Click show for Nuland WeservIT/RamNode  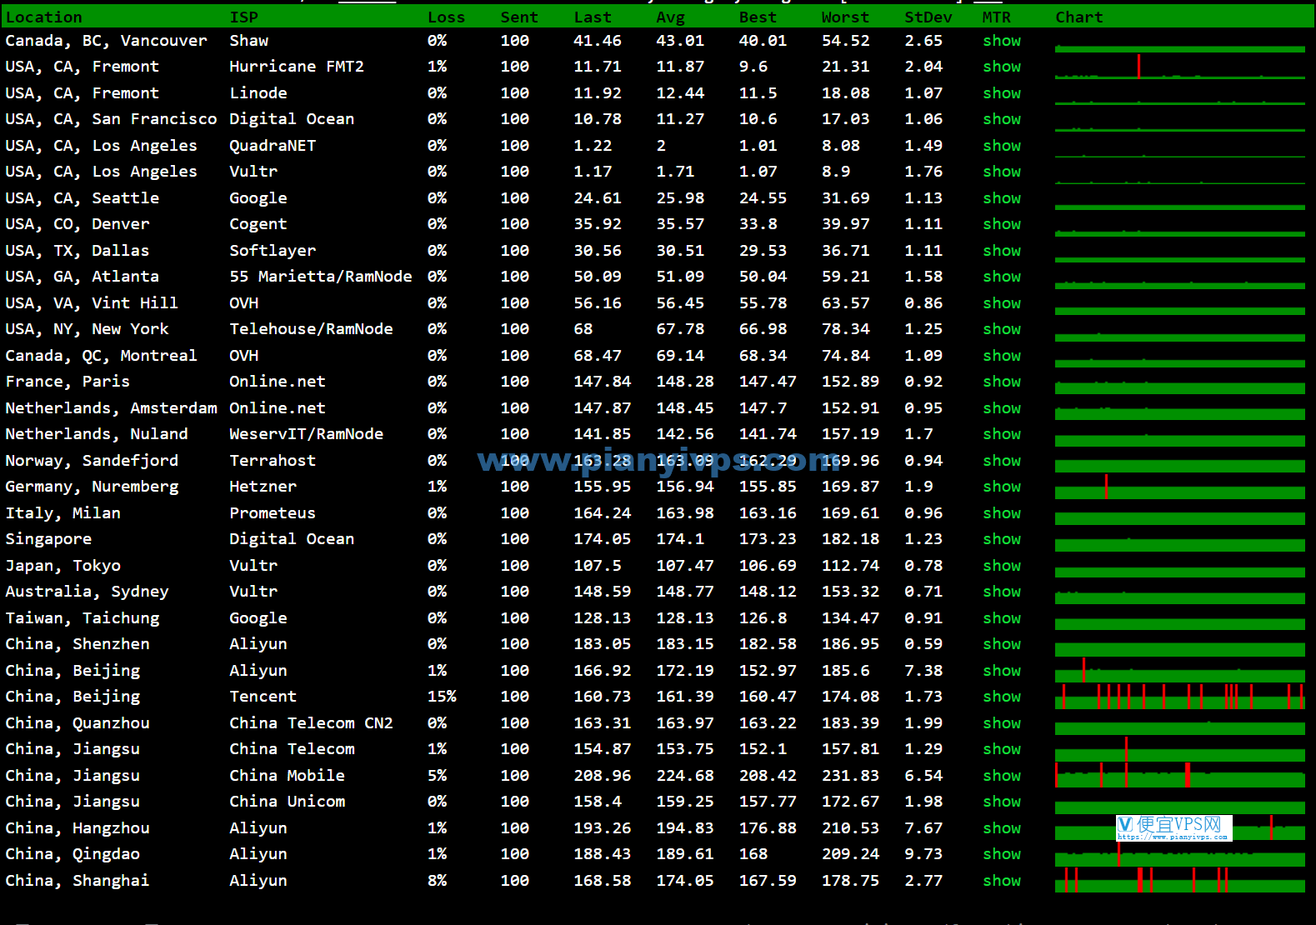click(1001, 434)
